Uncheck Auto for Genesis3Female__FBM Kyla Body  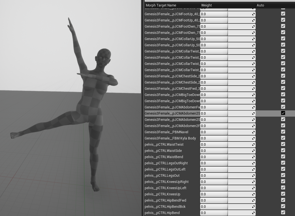[x=283, y=138]
